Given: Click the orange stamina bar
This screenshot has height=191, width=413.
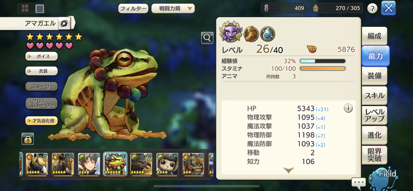Looking at the screenshot, I should [322, 69].
